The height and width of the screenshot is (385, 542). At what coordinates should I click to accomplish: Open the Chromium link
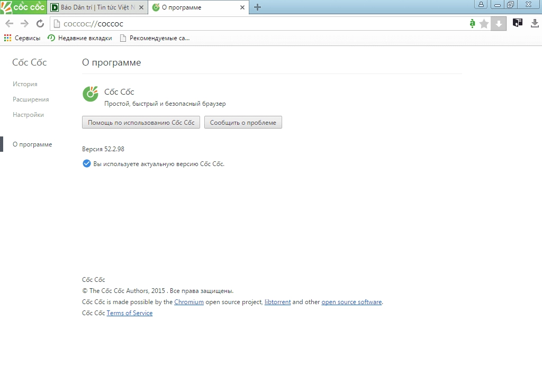(x=189, y=302)
